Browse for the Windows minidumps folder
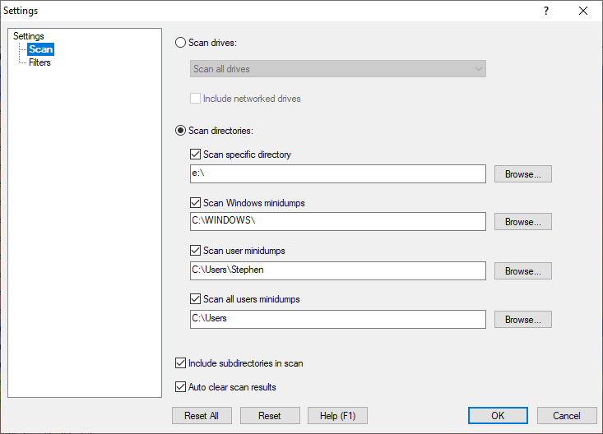 point(522,222)
